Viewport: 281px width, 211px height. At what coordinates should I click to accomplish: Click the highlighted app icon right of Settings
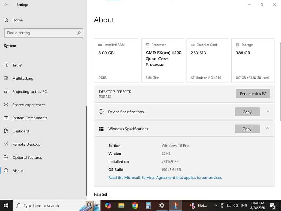tap(175, 205)
